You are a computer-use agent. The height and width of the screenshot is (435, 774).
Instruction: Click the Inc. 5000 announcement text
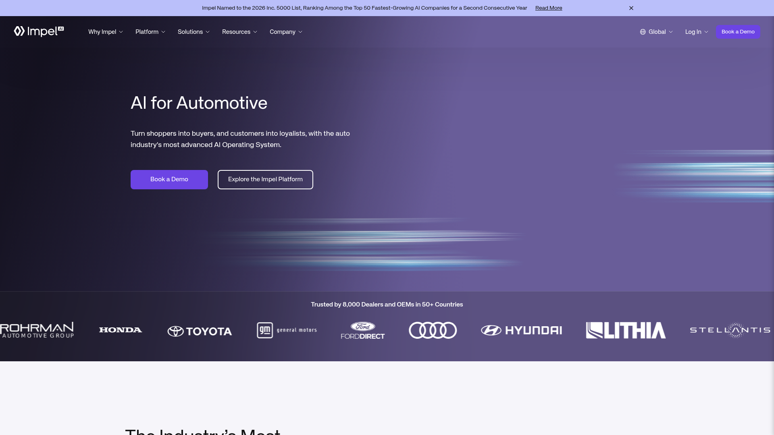click(x=364, y=8)
